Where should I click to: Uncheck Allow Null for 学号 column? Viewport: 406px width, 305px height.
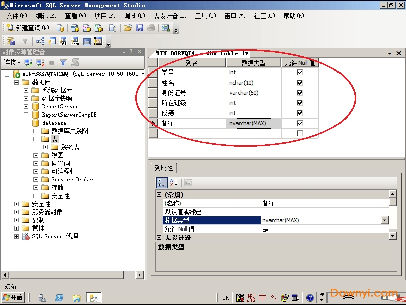coord(299,72)
